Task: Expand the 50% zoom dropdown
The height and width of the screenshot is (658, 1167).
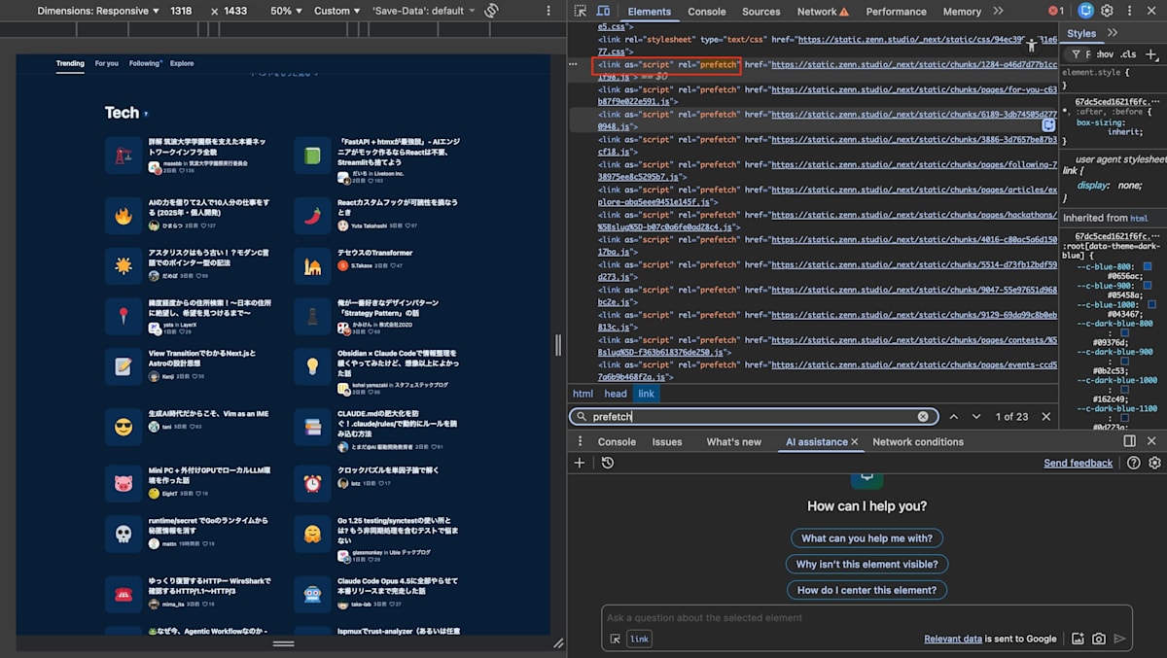Action: coord(286,11)
